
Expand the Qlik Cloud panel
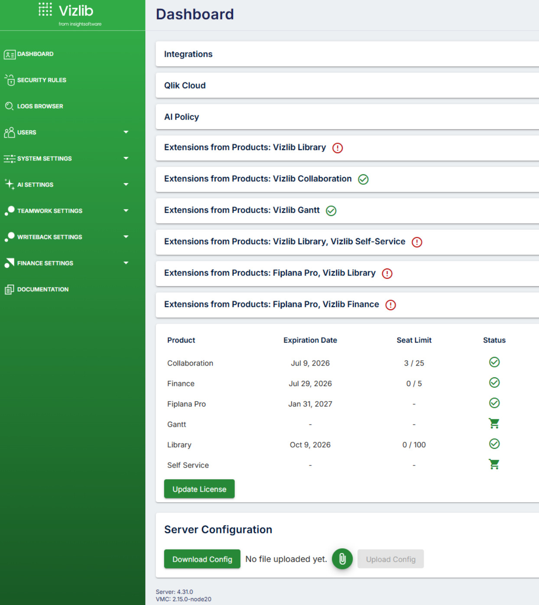coord(347,85)
